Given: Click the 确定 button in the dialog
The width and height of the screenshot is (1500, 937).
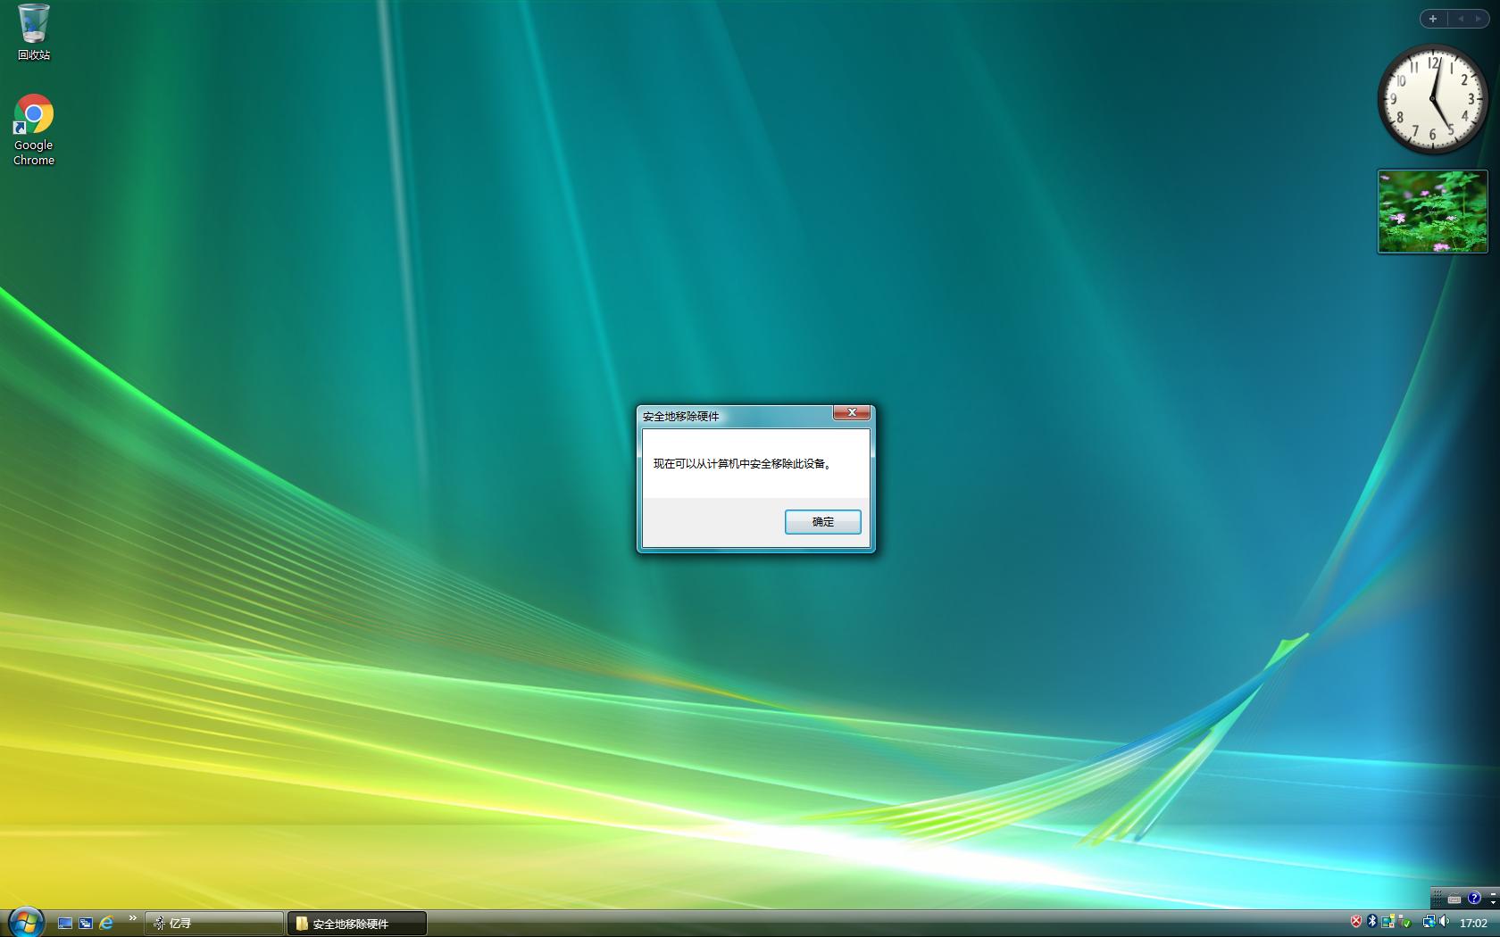Looking at the screenshot, I should pos(822,522).
